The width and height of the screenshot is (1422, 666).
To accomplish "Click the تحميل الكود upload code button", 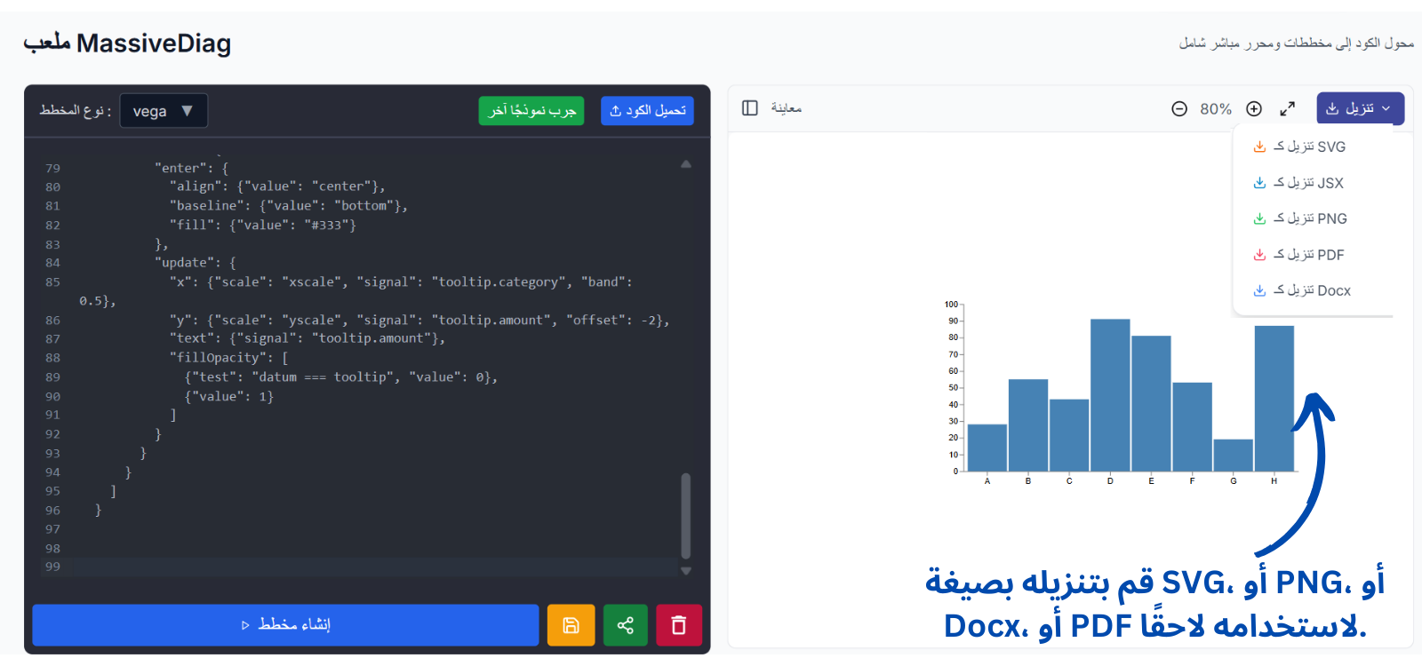I will (647, 111).
